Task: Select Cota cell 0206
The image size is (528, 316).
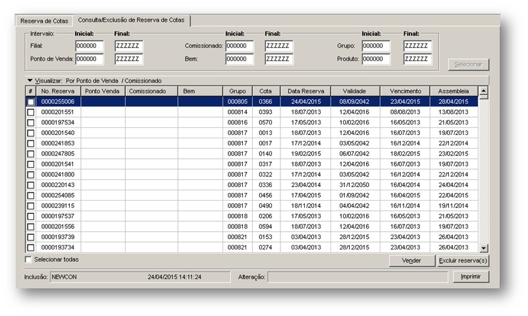Action: point(266,217)
